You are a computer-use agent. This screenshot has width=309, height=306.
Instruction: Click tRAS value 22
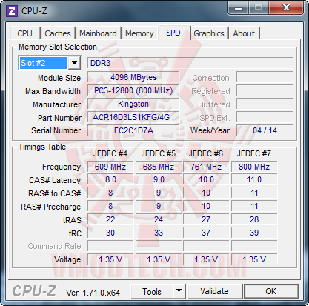point(110,219)
